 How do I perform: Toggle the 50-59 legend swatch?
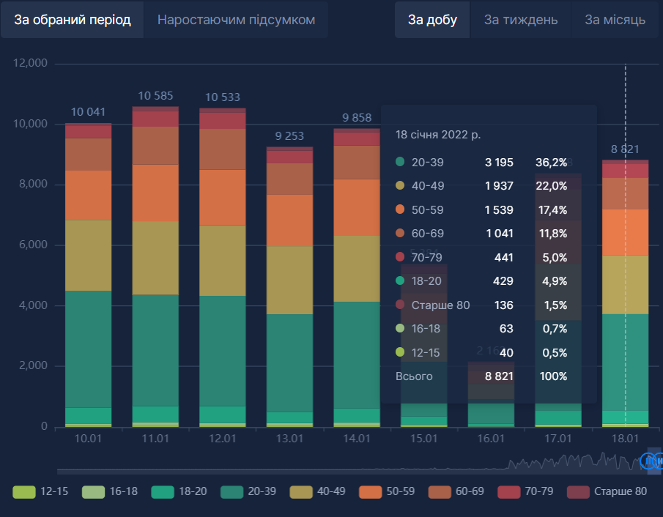[370, 491]
